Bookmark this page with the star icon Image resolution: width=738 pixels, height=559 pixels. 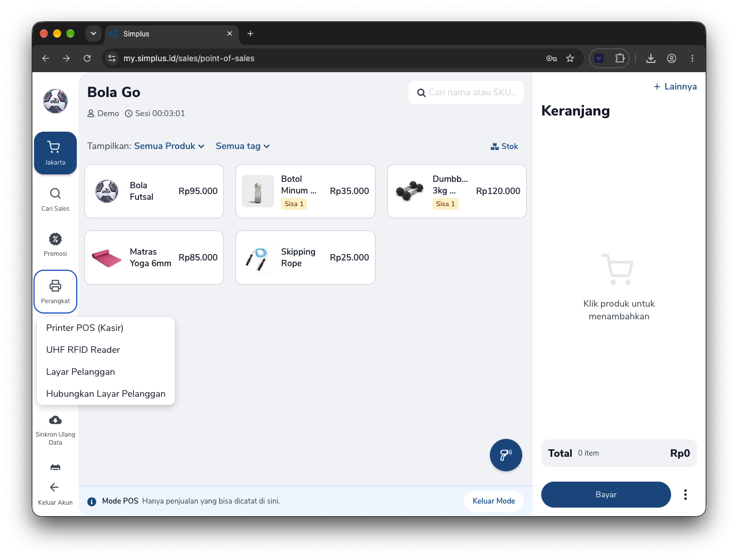(x=570, y=58)
